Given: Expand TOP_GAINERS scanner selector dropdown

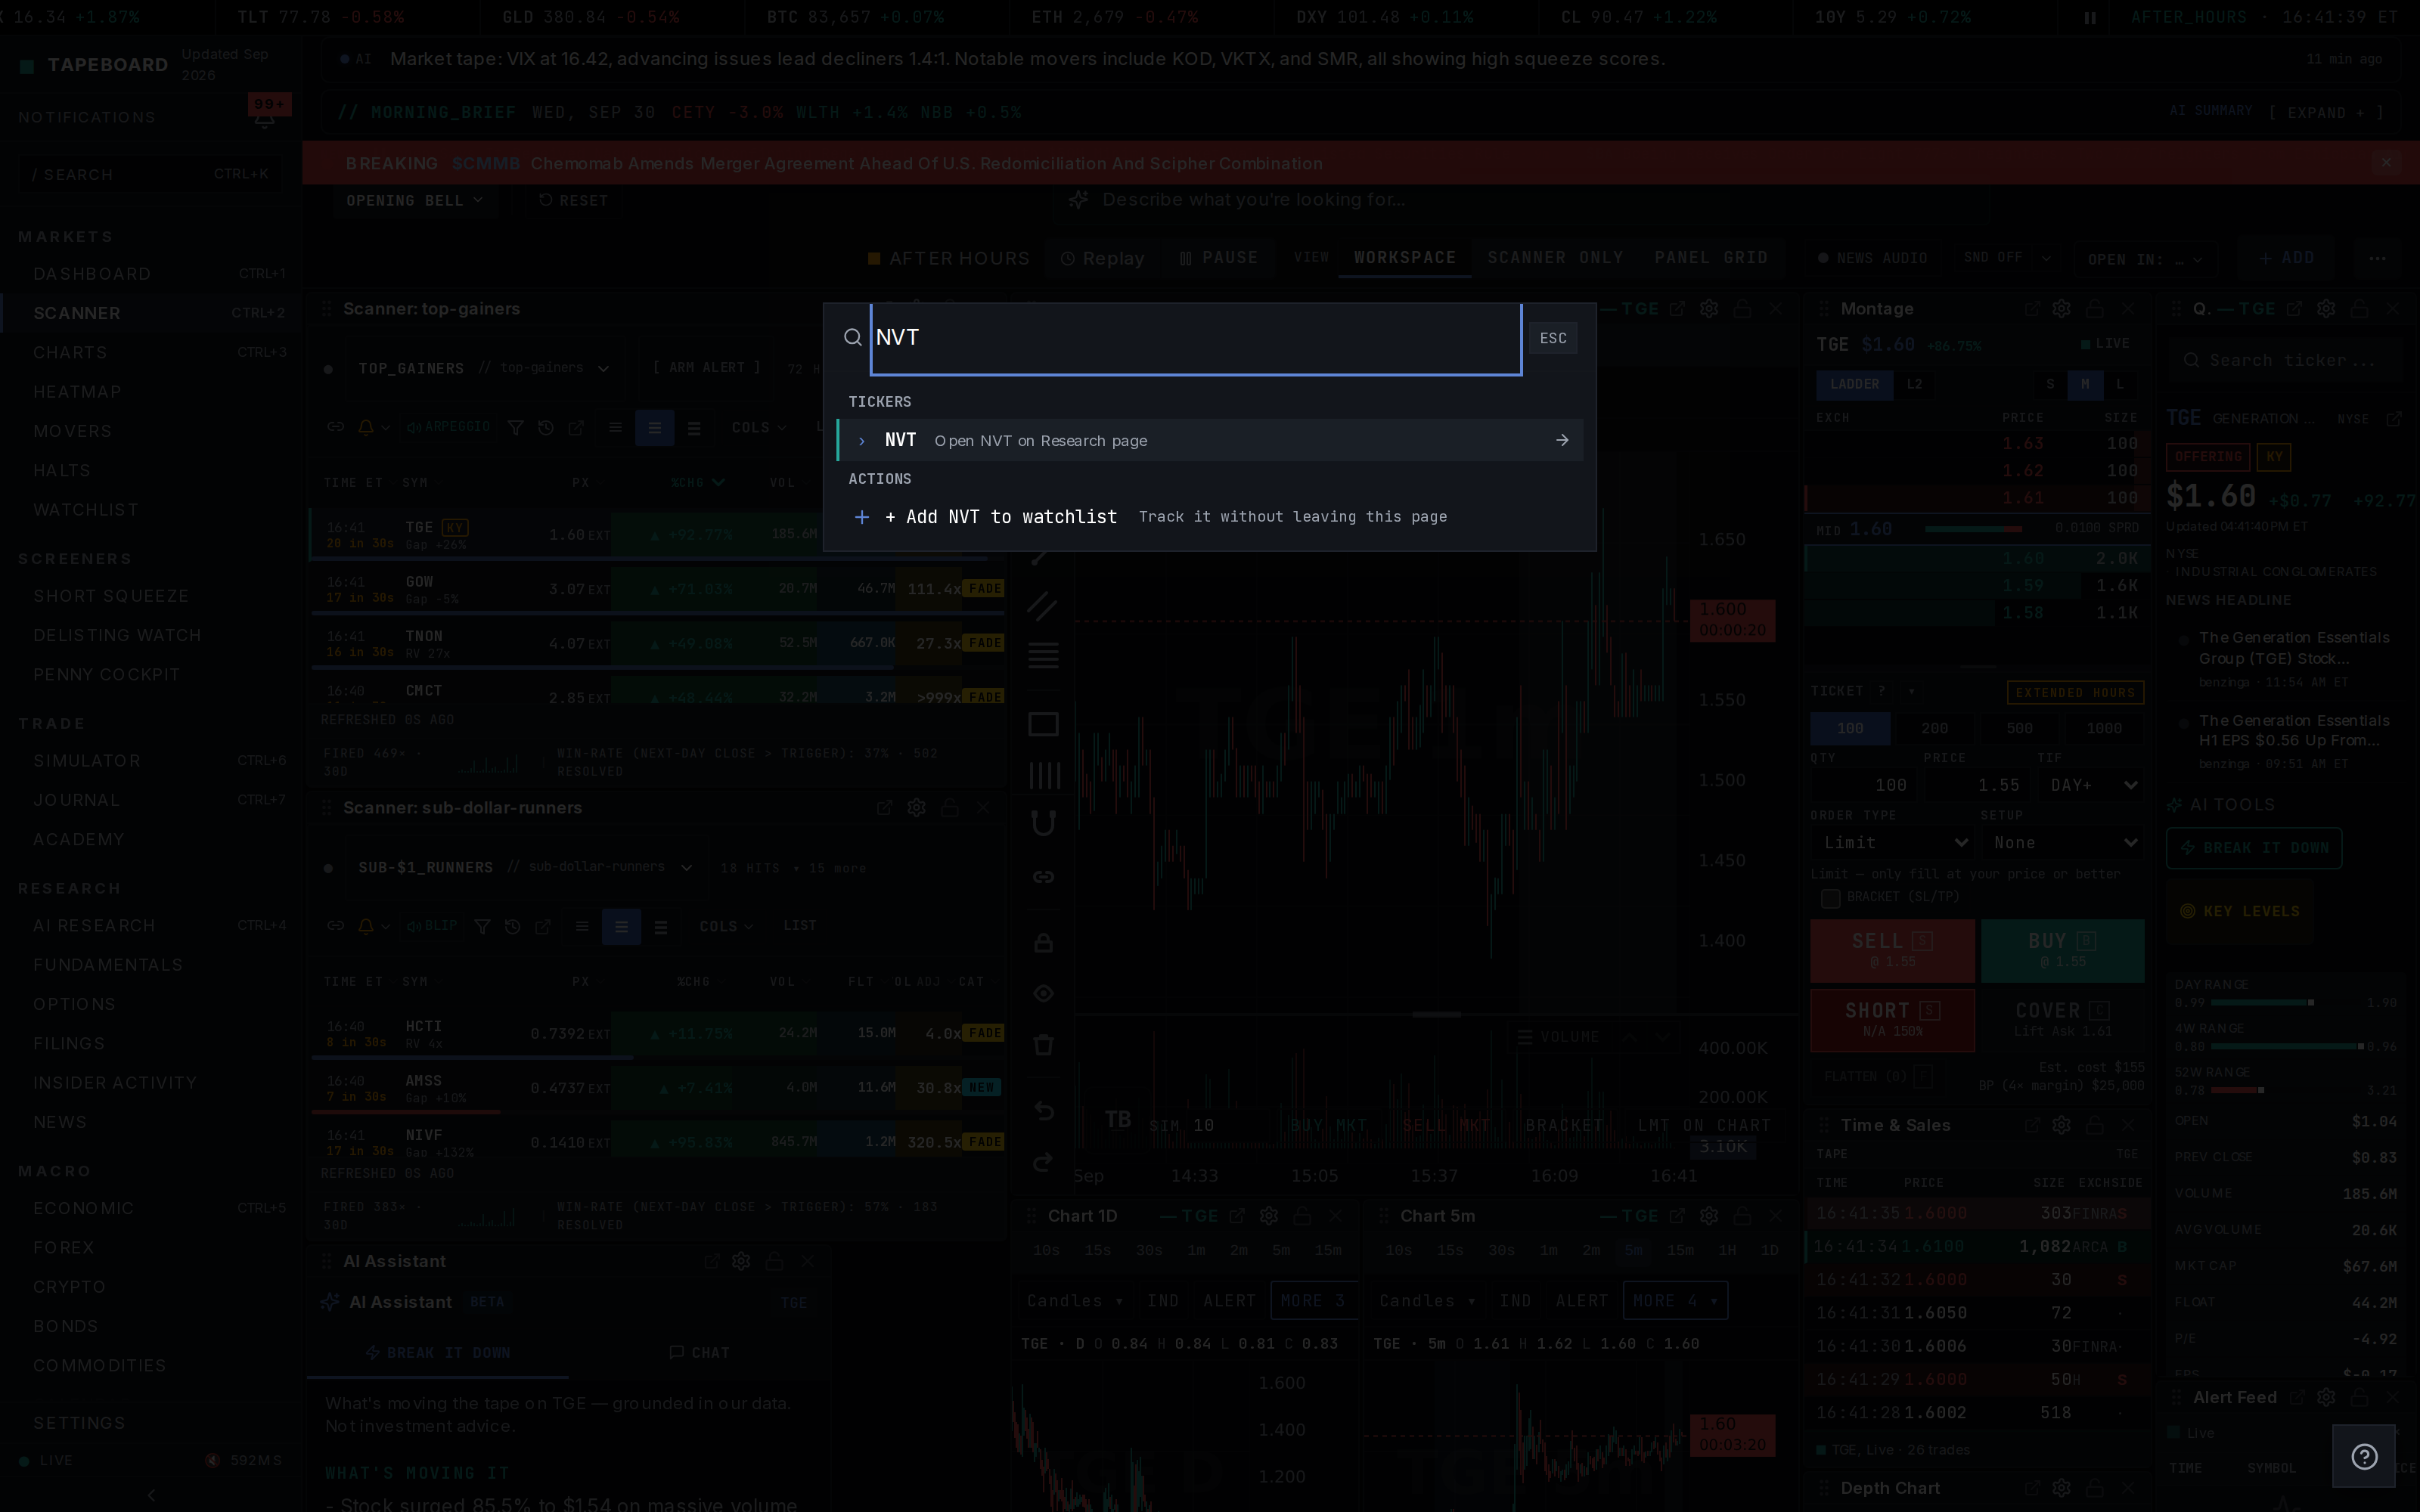Looking at the screenshot, I should coord(484,368).
